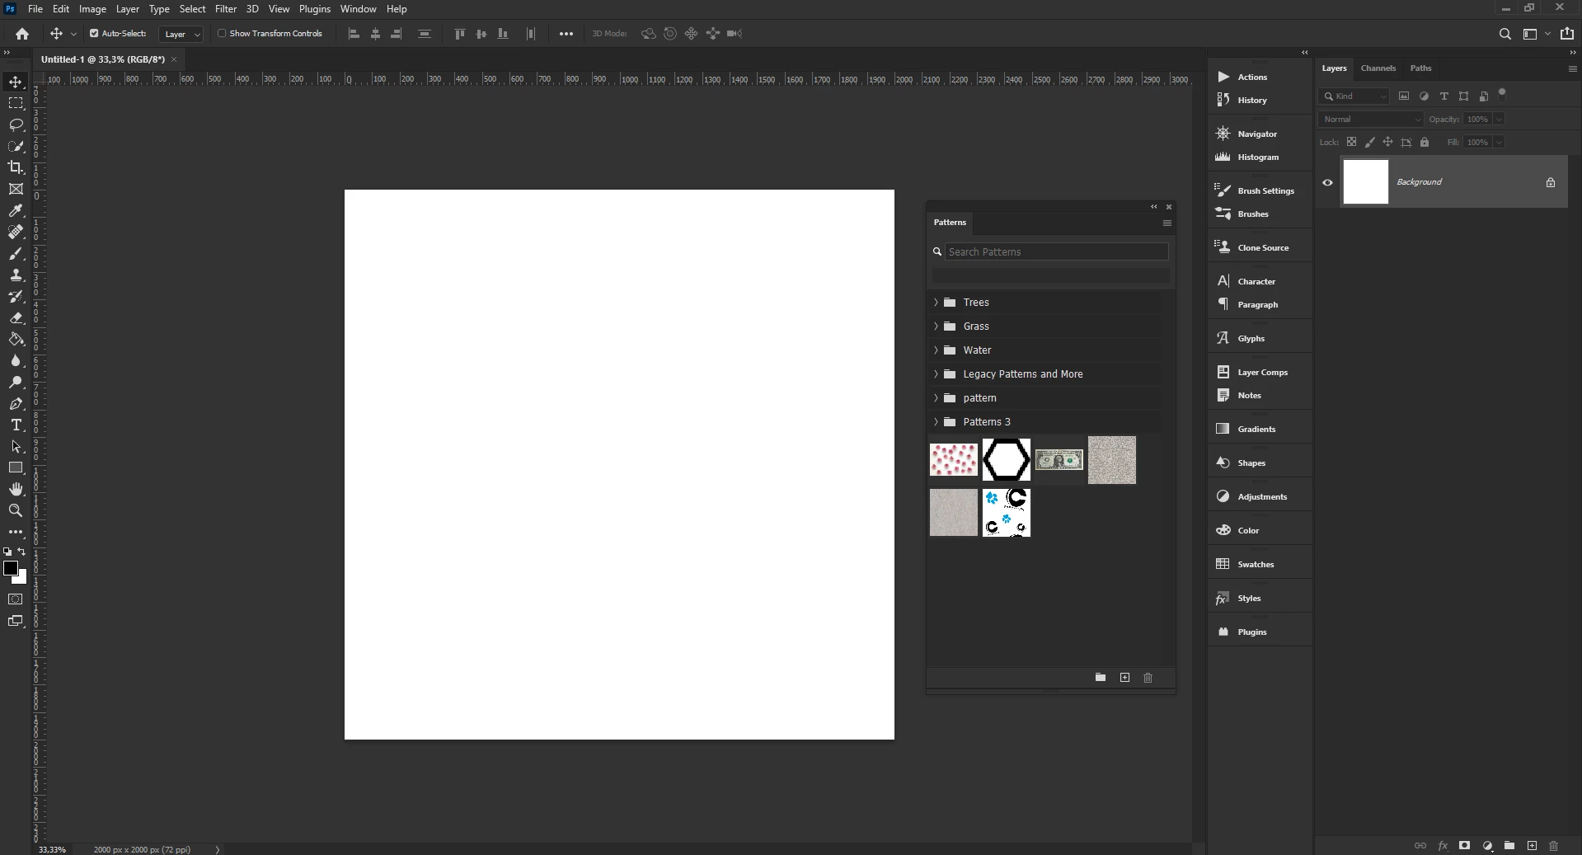The width and height of the screenshot is (1582, 855).
Task: Select the Eraser tool
Action: [x=16, y=317]
